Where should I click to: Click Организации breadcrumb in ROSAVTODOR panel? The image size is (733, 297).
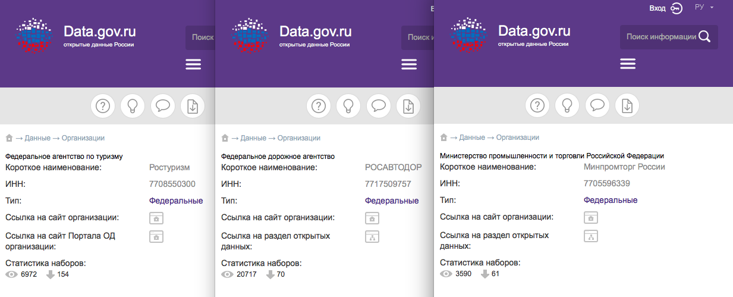pyautogui.click(x=299, y=138)
